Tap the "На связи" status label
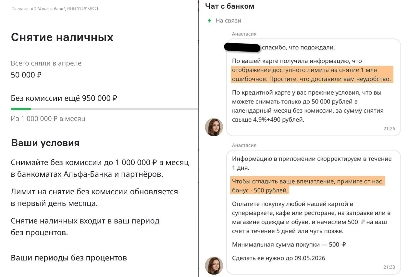The width and height of the screenshot is (408, 277). 228,21
